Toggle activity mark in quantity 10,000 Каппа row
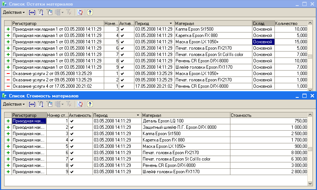 pyautogui.click(x=122, y=29)
